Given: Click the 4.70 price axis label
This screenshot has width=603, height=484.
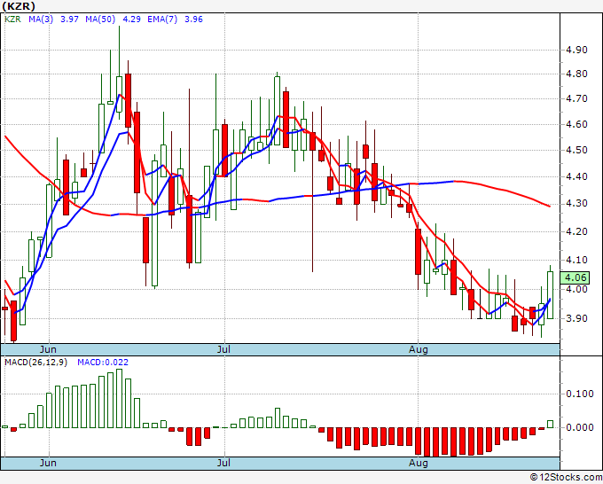Looking at the screenshot, I should pyautogui.click(x=577, y=98).
